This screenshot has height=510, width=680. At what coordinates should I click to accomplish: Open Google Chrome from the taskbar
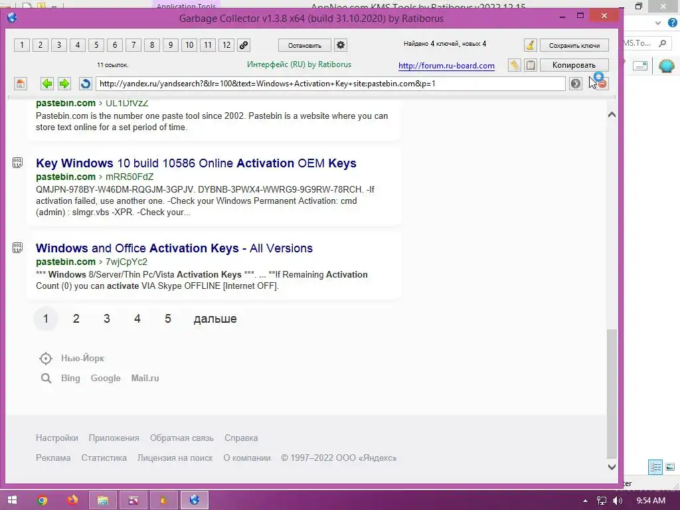coord(42,501)
